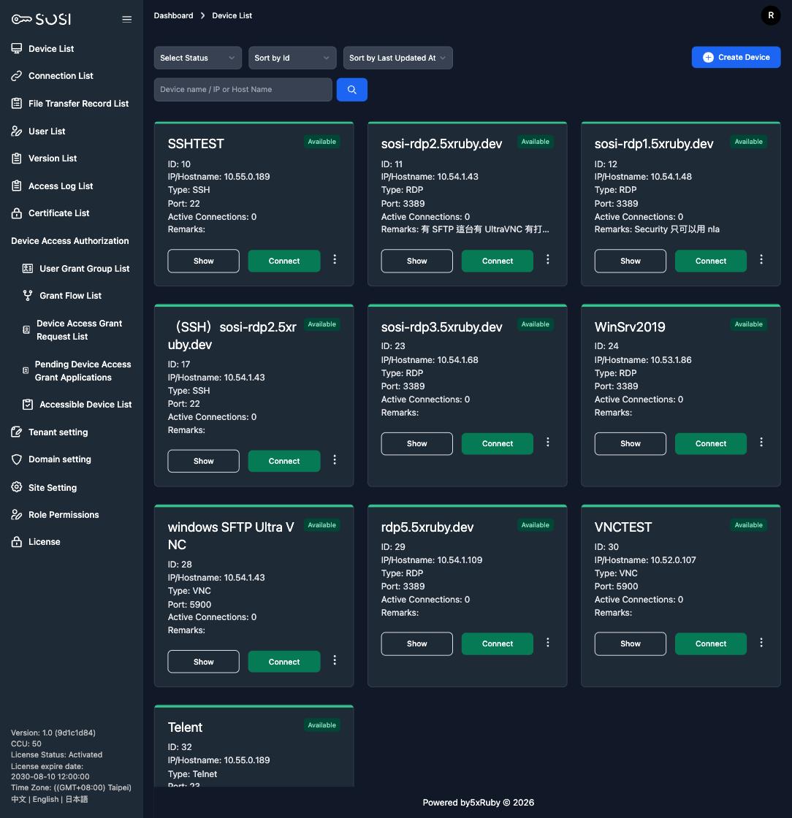Open more options for rdp5.5xruby.dev card
This screenshot has height=818, width=792.
pyautogui.click(x=548, y=642)
